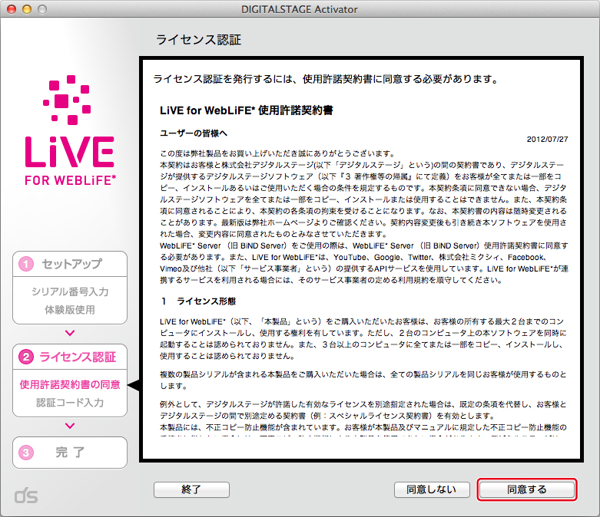Viewport: 600px width, 517px height.
Task: Click the DIGITALSTAGE Activator title bar text
Action: 300,9
